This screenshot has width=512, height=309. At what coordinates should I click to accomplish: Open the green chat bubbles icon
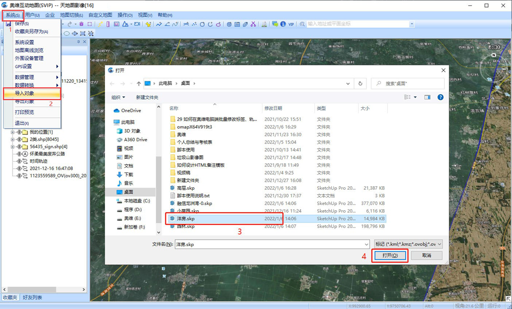(x=275, y=24)
